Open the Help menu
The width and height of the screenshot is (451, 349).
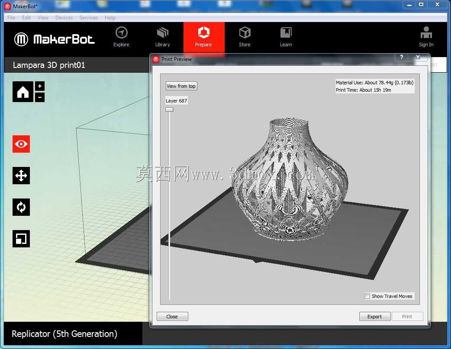coord(110,18)
